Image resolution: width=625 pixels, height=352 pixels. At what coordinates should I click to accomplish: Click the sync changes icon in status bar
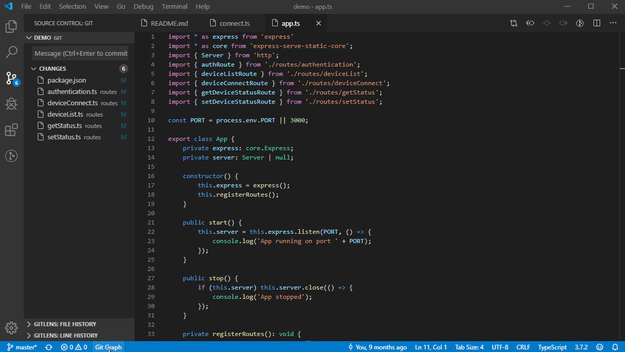49,347
